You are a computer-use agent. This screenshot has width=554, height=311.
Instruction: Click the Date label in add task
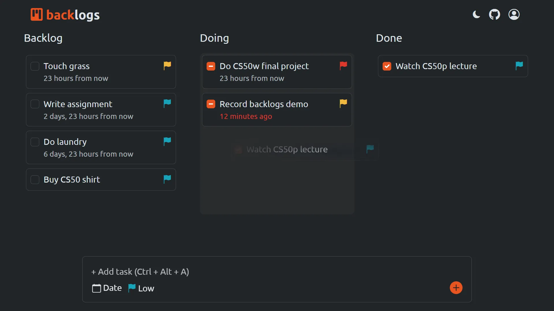113,288
